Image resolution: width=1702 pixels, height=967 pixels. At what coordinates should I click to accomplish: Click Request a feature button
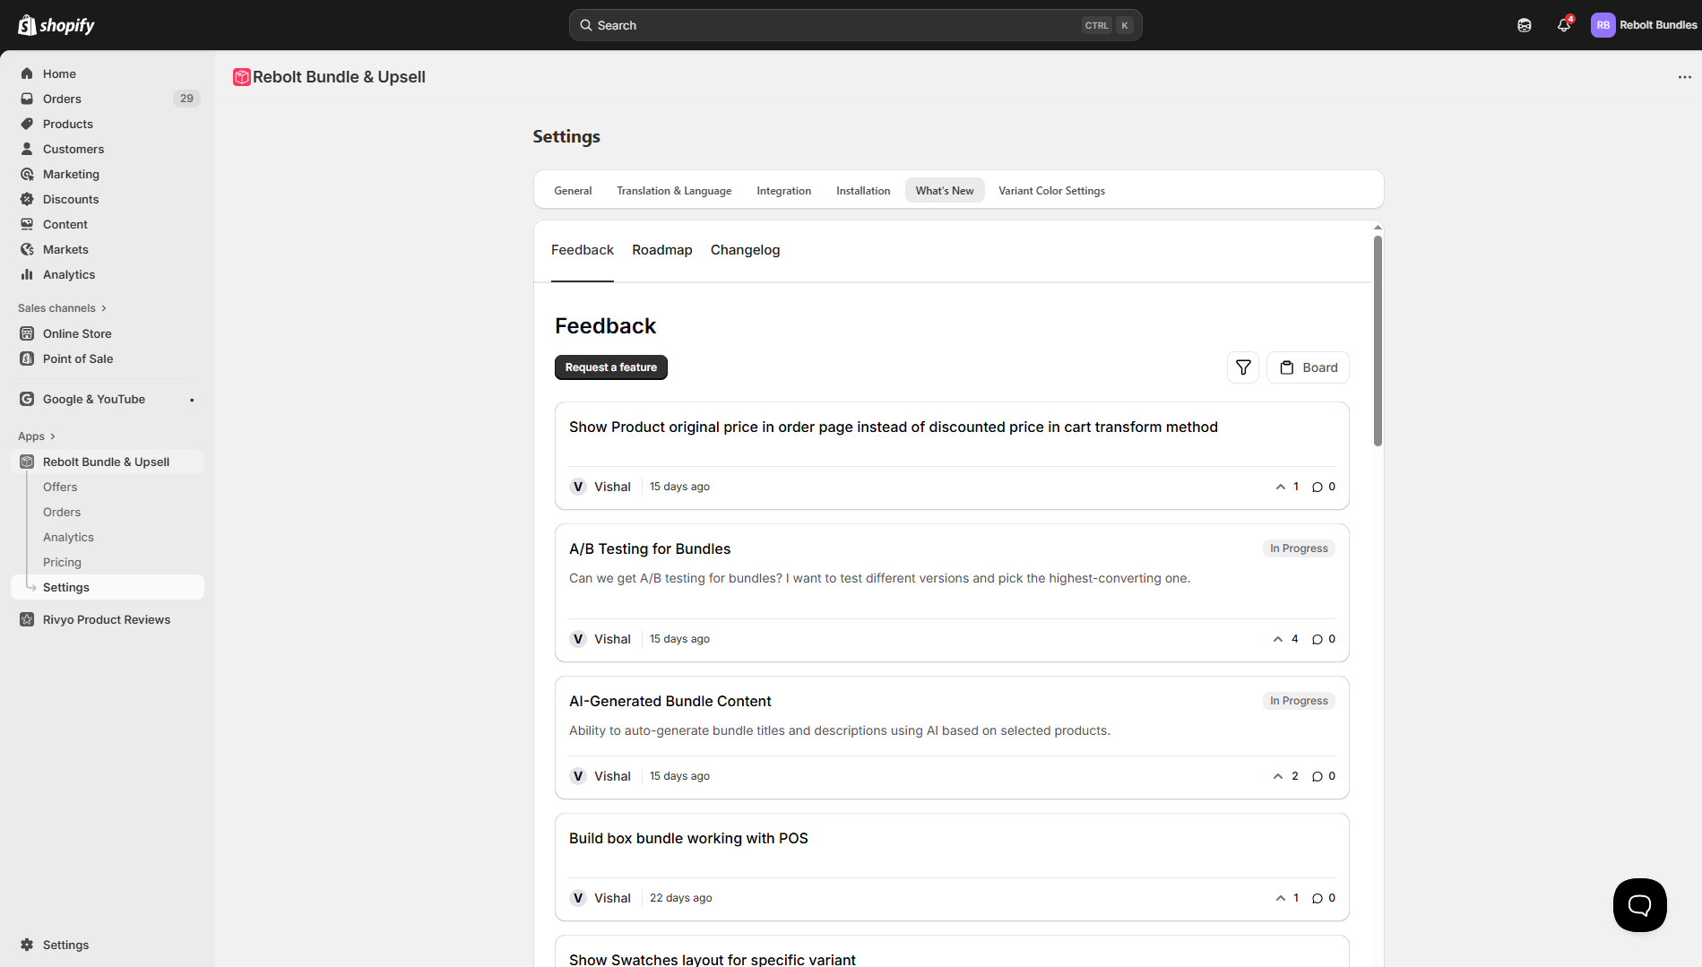[x=611, y=367]
